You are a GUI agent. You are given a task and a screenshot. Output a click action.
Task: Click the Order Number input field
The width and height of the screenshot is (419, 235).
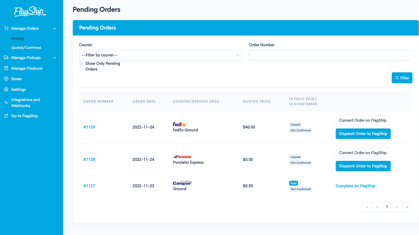[x=330, y=55]
